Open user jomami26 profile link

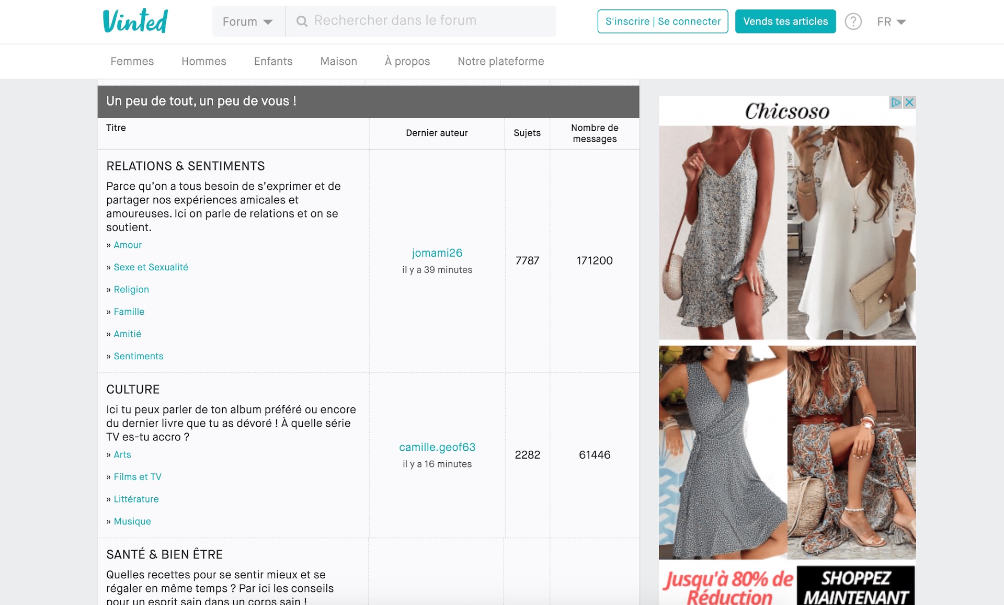coord(437,253)
